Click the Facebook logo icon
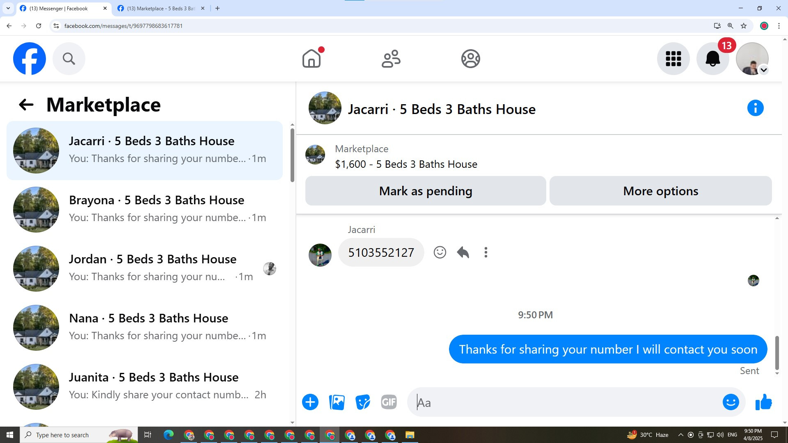Image resolution: width=788 pixels, height=443 pixels. tap(30, 59)
